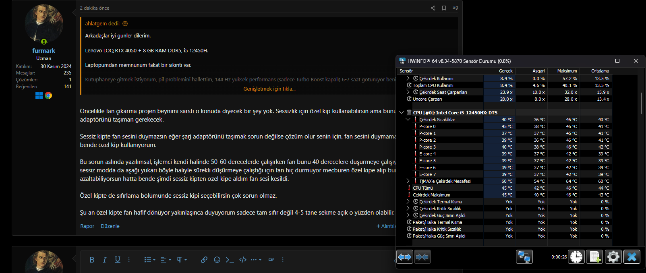Toggle Italic in the reply editor
Screen dimensions: 646x273
point(105,260)
